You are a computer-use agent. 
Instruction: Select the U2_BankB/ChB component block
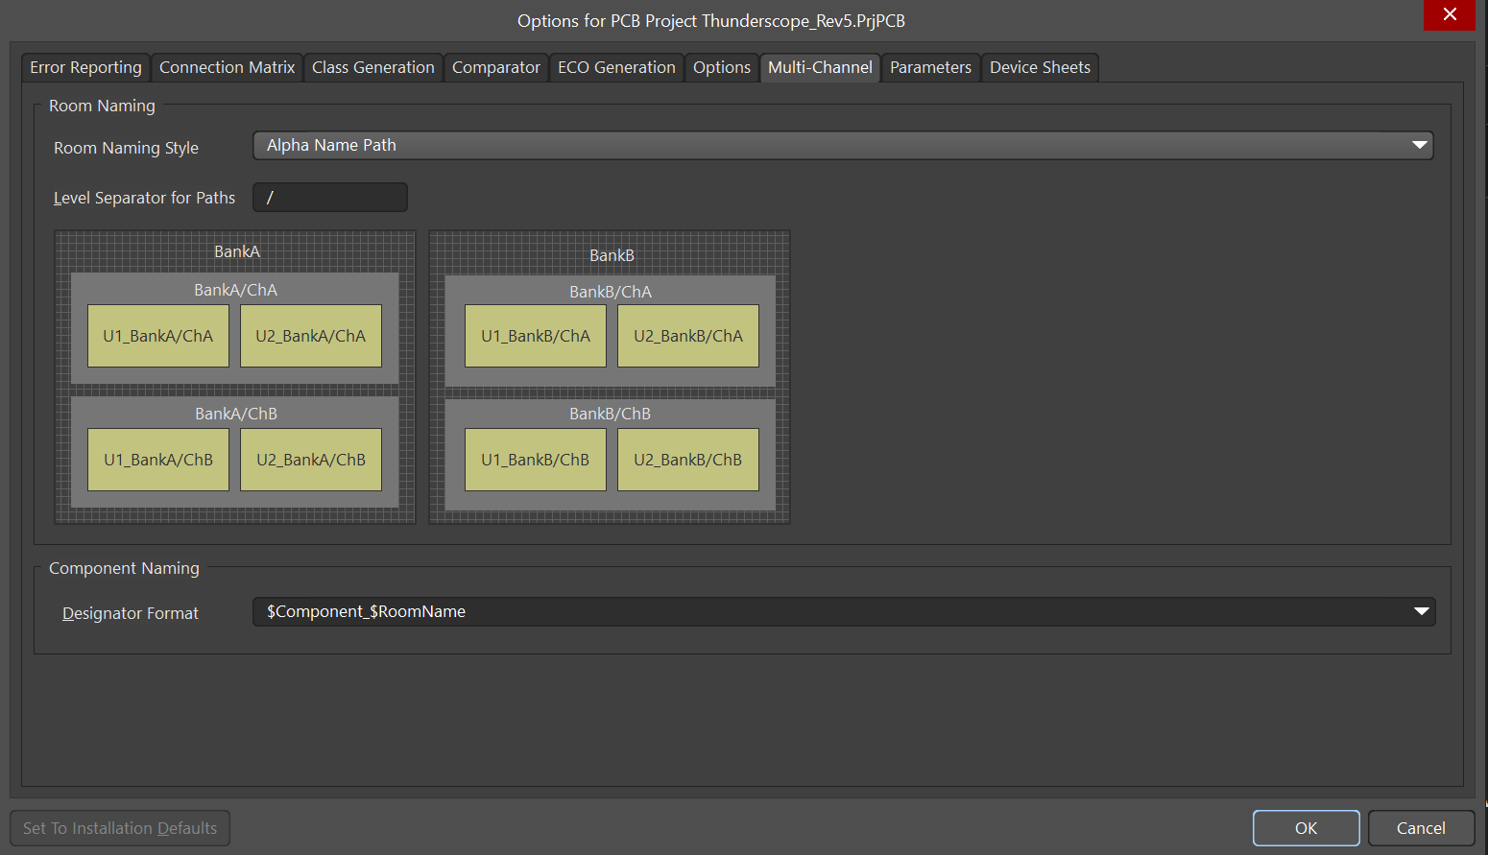(687, 460)
